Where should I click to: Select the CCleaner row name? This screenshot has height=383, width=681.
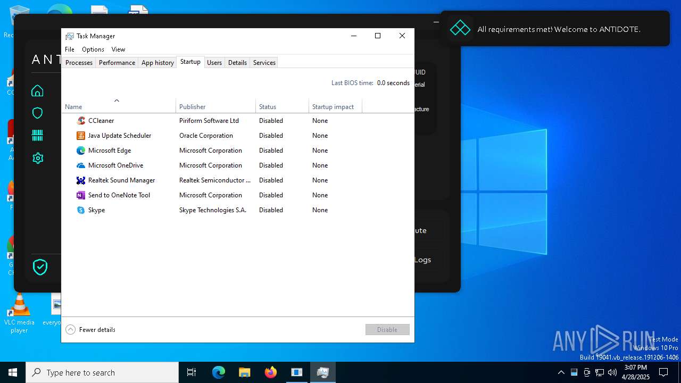[x=101, y=121]
